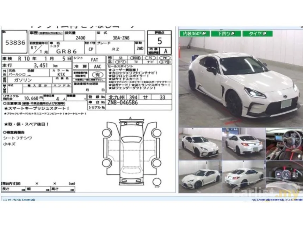Open the 内装360° interior view button

coord(194,33)
